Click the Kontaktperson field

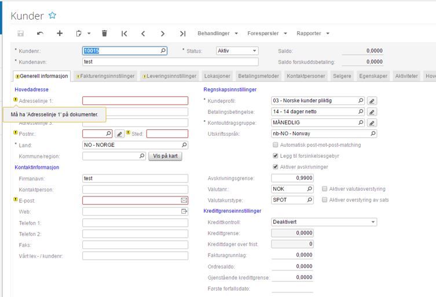(135, 190)
